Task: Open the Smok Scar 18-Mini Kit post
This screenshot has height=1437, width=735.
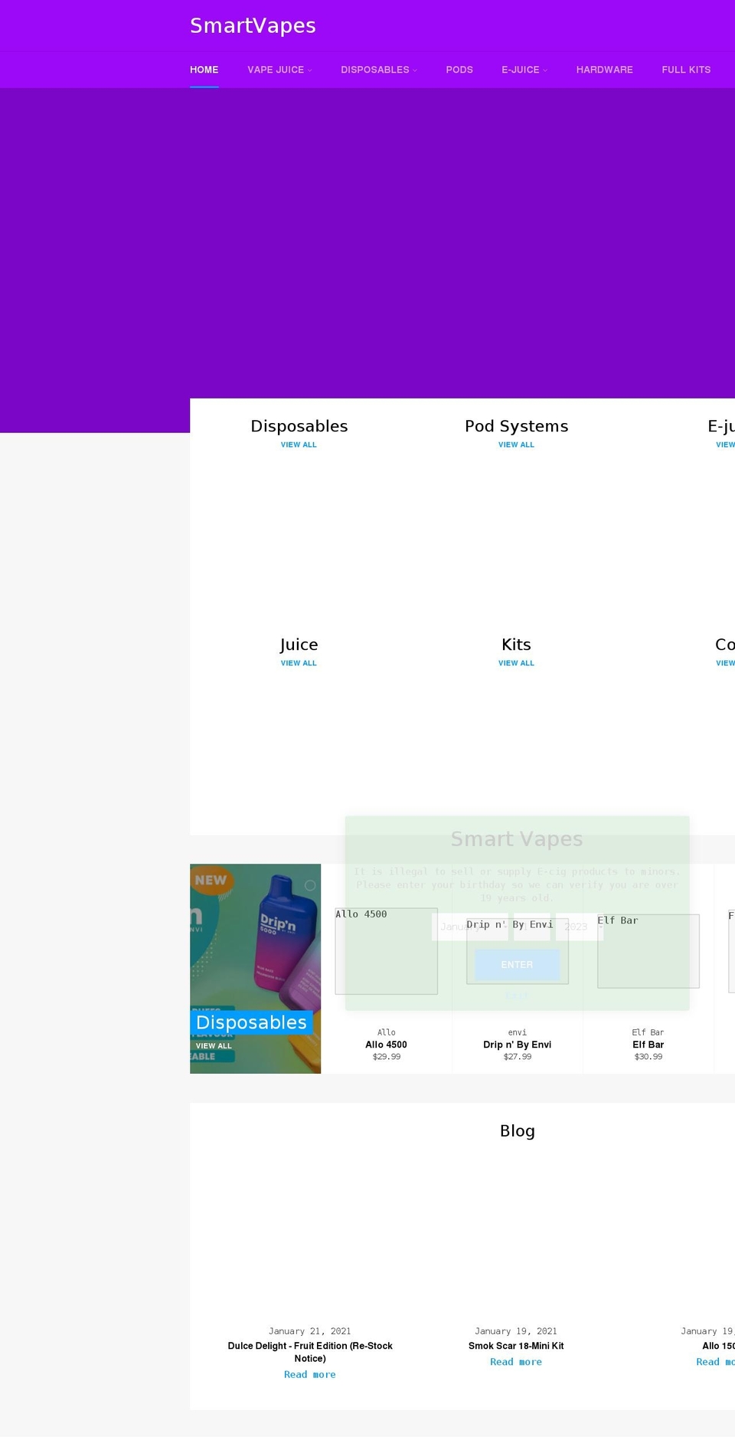Action: pos(516,1346)
